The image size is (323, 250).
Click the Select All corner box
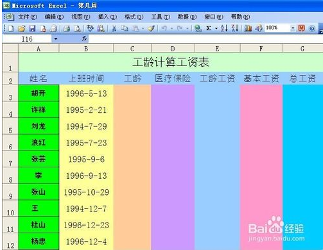(10, 48)
